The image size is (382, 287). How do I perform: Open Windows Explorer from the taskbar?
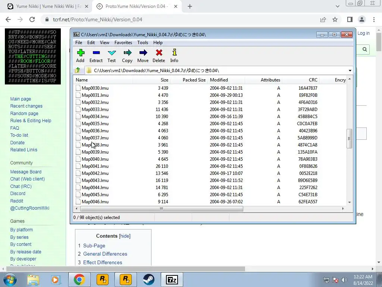(33, 280)
